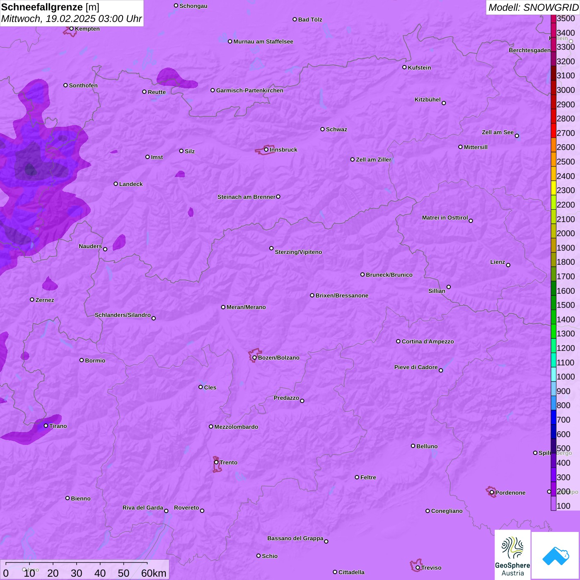Click the map scale bar ruler

point(77,564)
